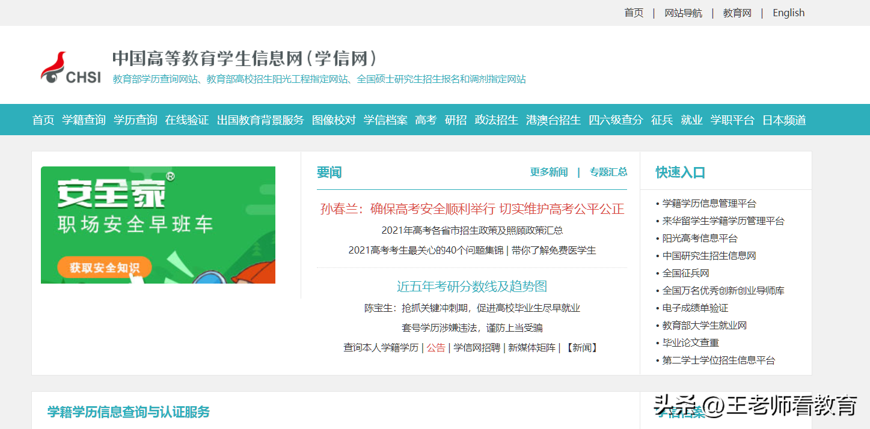The height and width of the screenshot is (429, 870).
Task: Open 中国研究生招生信息网 quick link
Action: 709,256
